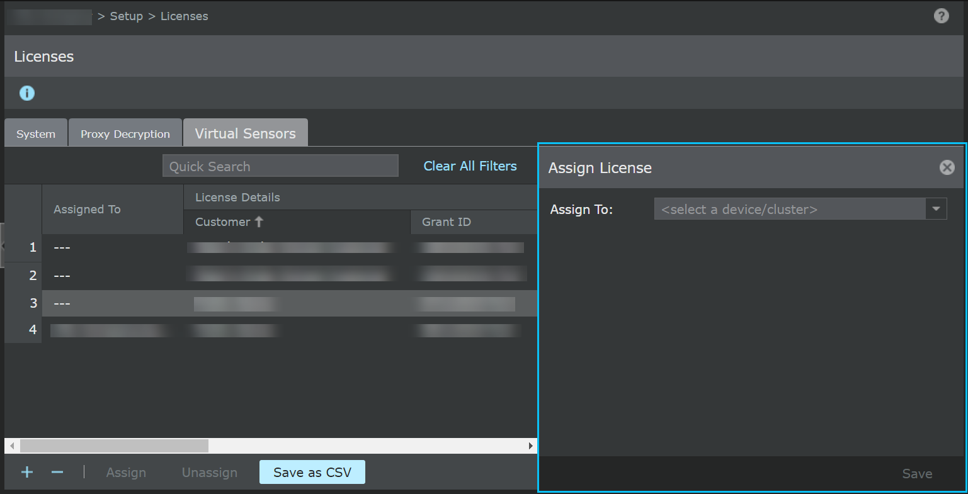Click the Assigned To column header
Image resolution: width=968 pixels, height=494 pixels.
[x=113, y=210]
